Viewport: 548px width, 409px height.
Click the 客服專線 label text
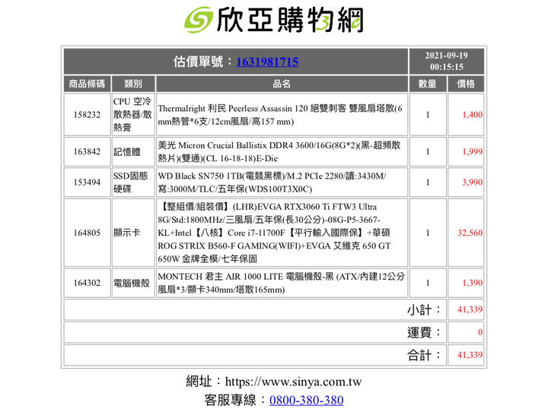[234, 400]
